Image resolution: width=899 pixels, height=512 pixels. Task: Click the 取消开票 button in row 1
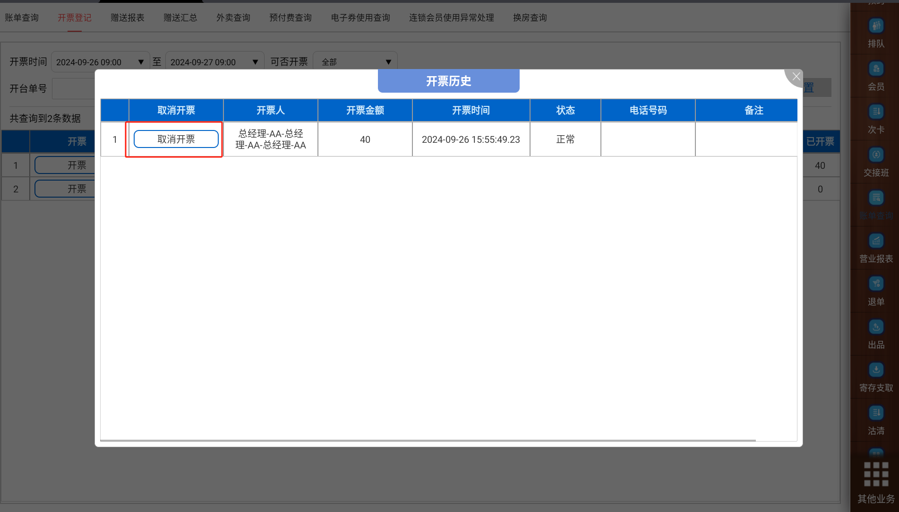[x=176, y=139]
